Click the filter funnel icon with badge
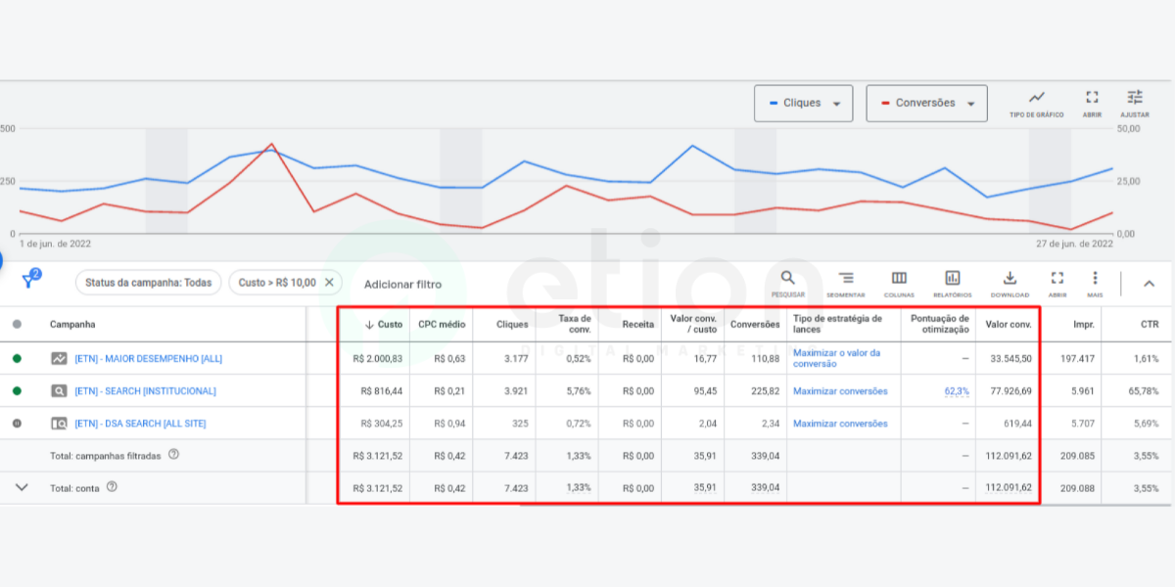 pyautogui.click(x=29, y=281)
